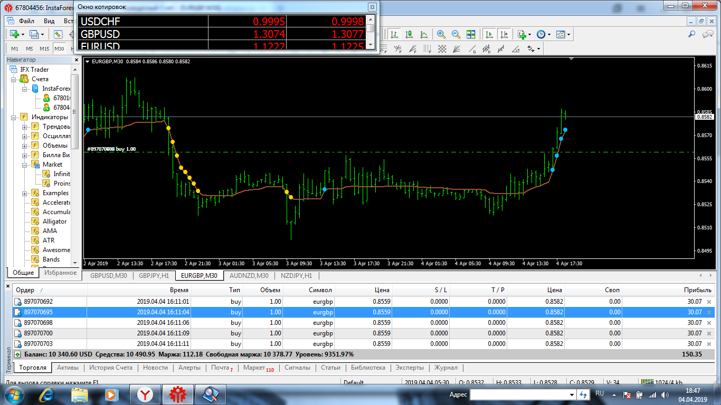This screenshot has width=721, height=405.
Task: Click the zoom out magnifier icon
Action: click(x=456, y=34)
